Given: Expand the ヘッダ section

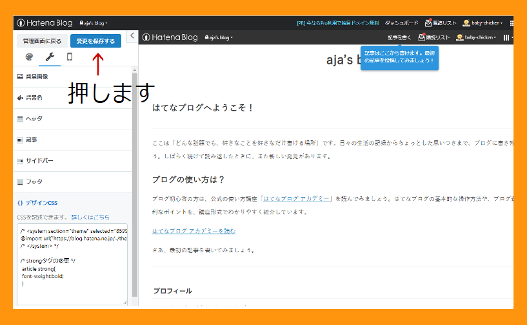Looking at the screenshot, I should coord(72,118).
